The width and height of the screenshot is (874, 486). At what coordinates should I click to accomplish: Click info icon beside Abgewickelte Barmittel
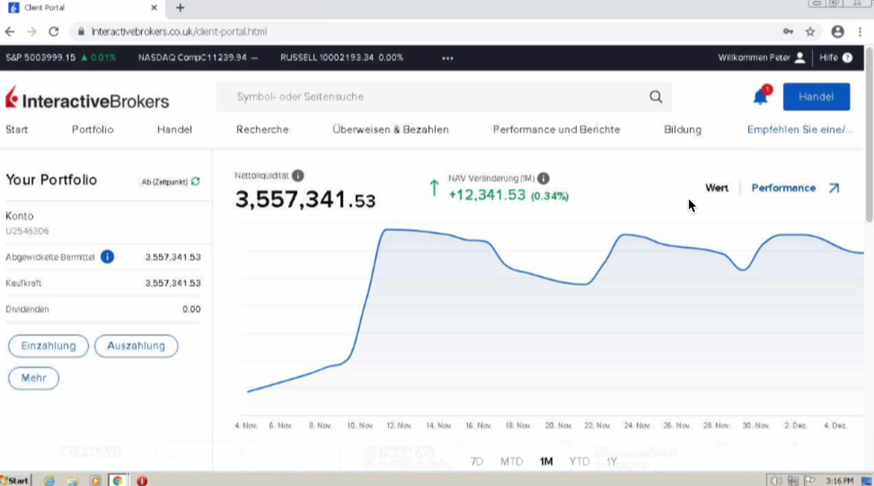[x=107, y=257]
